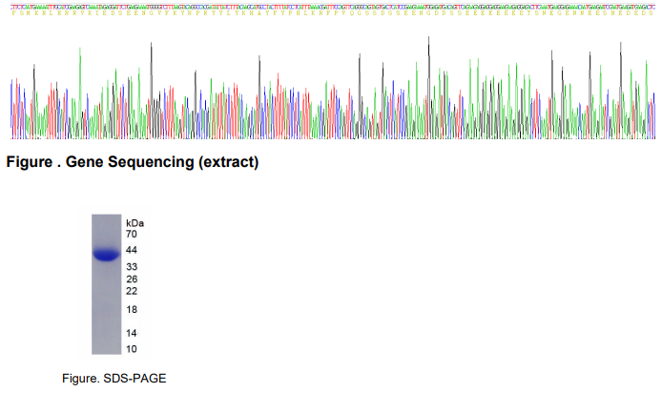Click the yellow amino acid sequence line

333,13
